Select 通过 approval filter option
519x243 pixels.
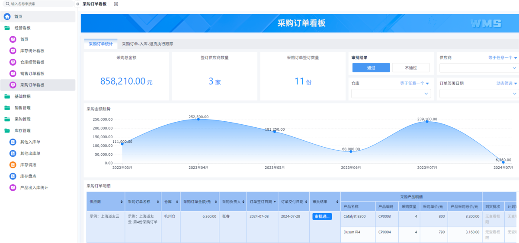(371, 68)
